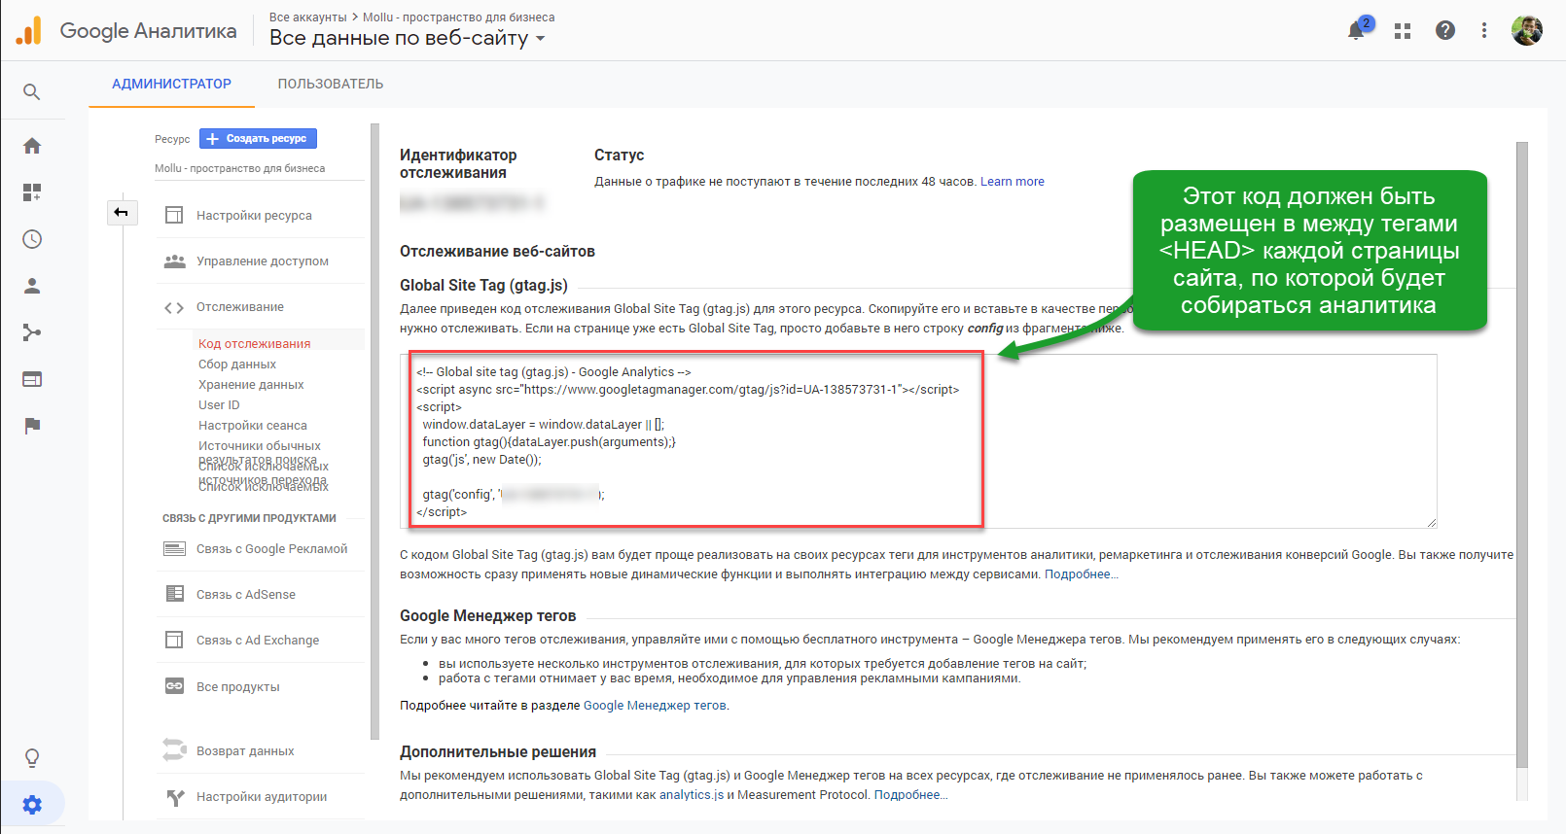1566x834 pixels.
Task: Click the Создать ресурс button
Action: [258, 139]
